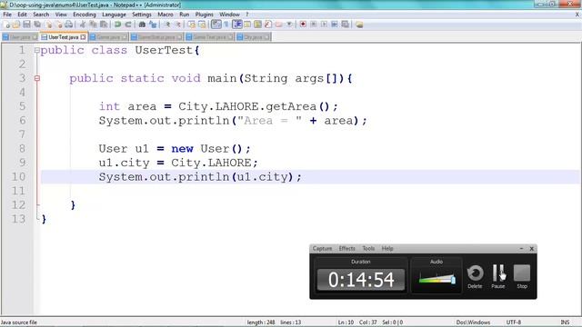Toggle synchronized vertical scrolling
The height and width of the screenshot is (327, 582).
pyautogui.click(x=191, y=25)
